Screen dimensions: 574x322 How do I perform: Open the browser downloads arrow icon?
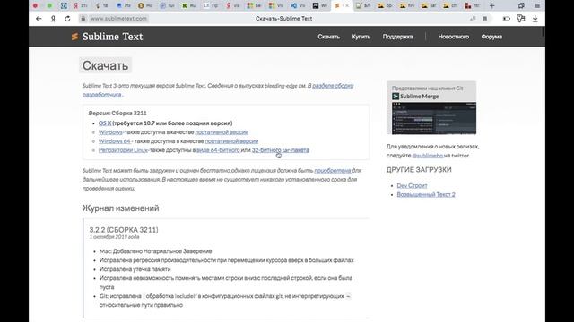(535, 19)
